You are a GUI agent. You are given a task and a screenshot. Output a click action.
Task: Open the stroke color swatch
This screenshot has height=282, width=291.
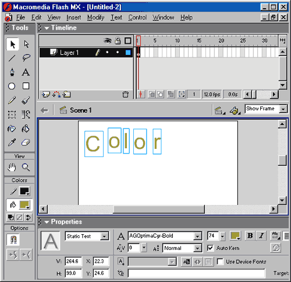point(24,191)
